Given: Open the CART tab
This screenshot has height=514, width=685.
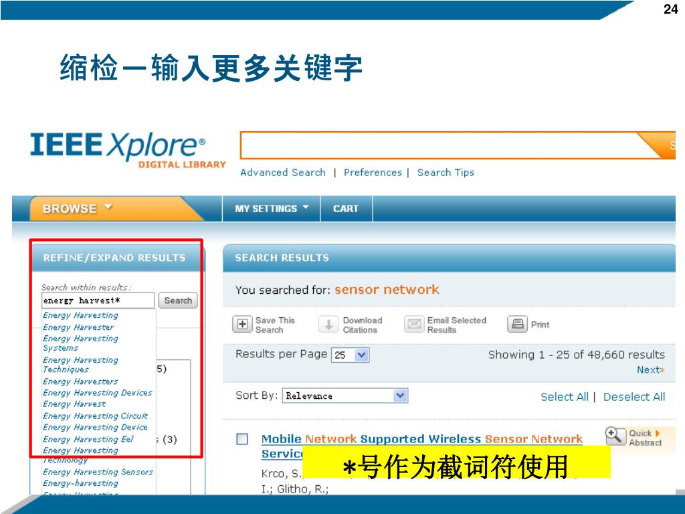Looking at the screenshot, I should point(346,209).
